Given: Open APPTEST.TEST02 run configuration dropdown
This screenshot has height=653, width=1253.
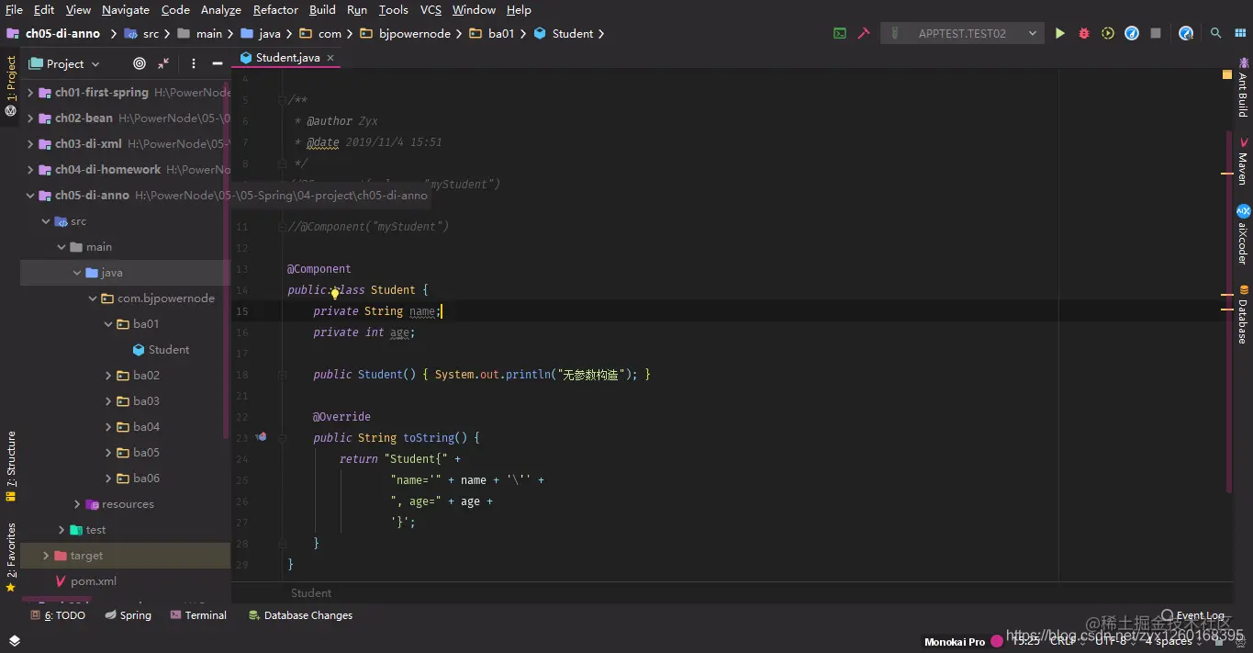Looking at the screenshot, I should pyautogui.click(x=962, y=33).
